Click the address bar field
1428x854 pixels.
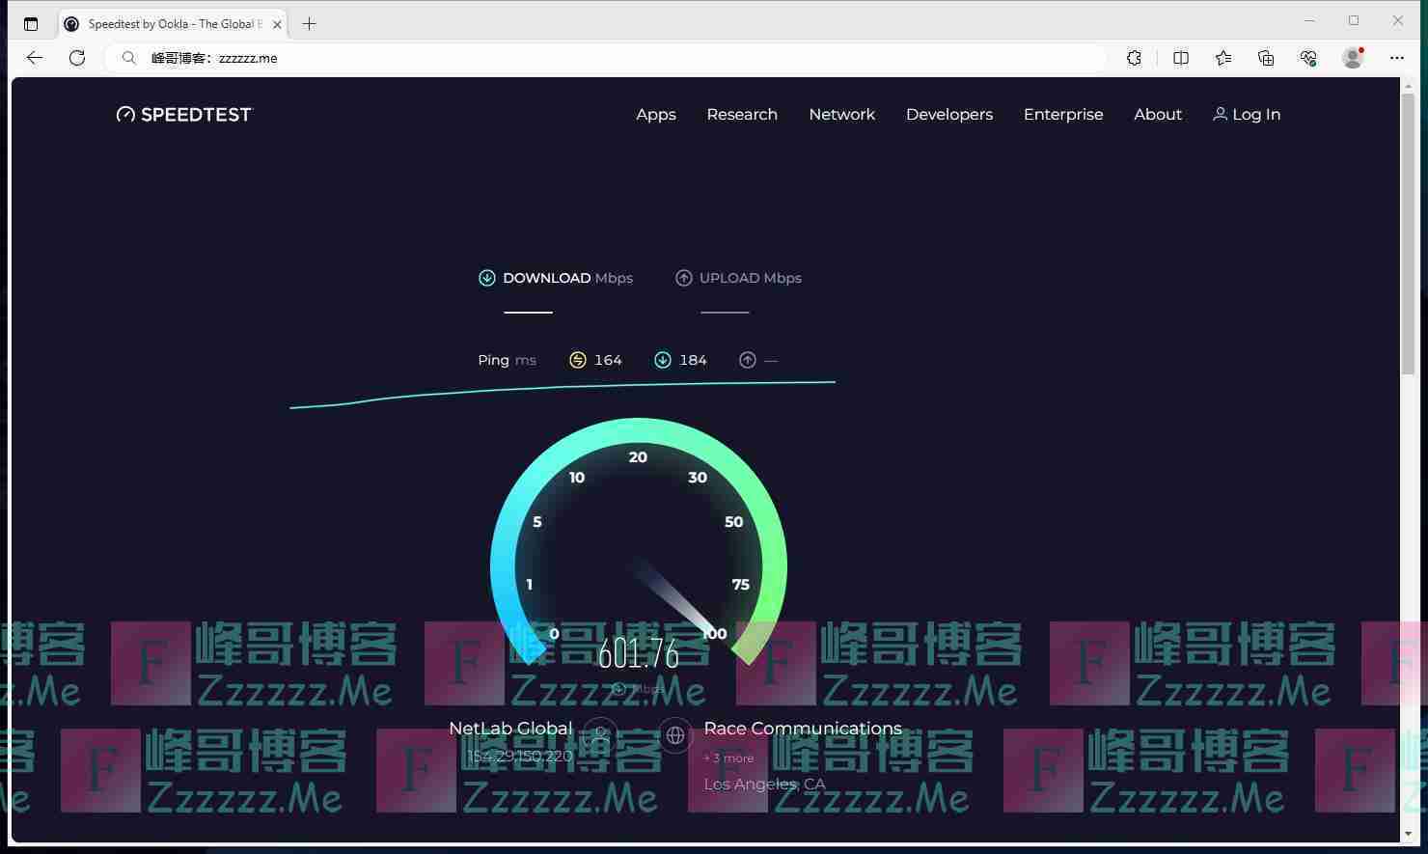618,58
